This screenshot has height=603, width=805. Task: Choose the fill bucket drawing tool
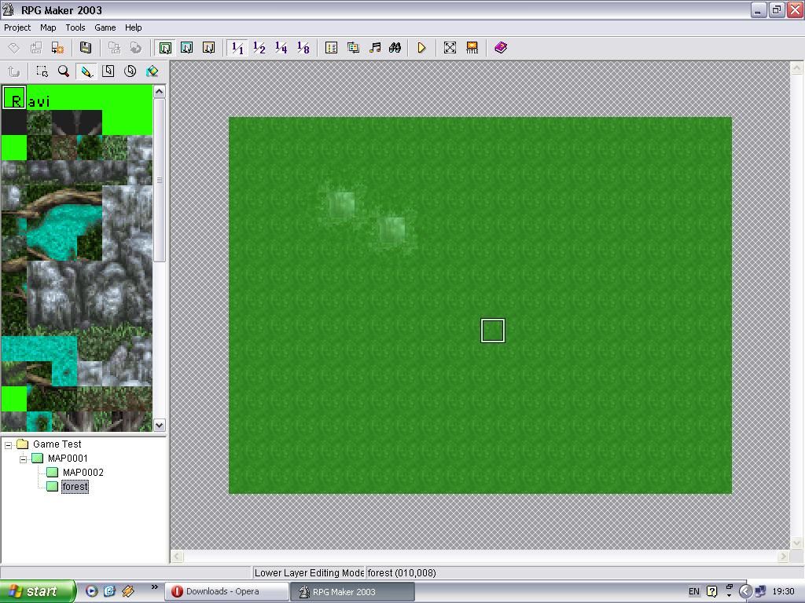(153, 71)
